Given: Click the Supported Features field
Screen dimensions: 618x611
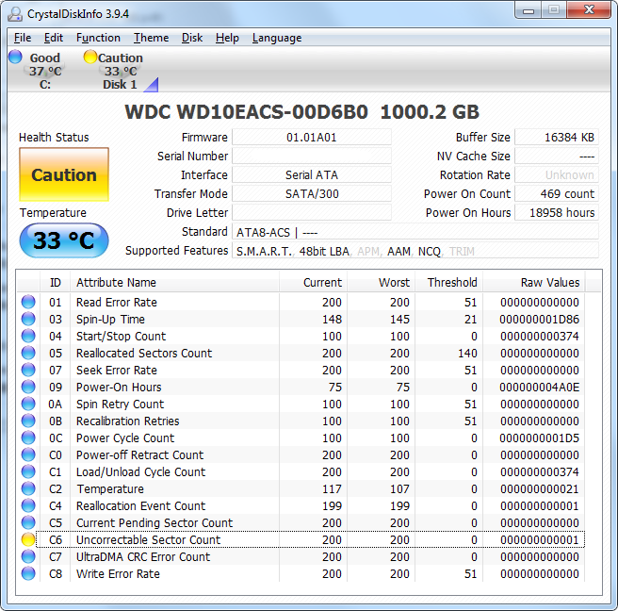Looking at the screenshot, I should click(415, 251).
